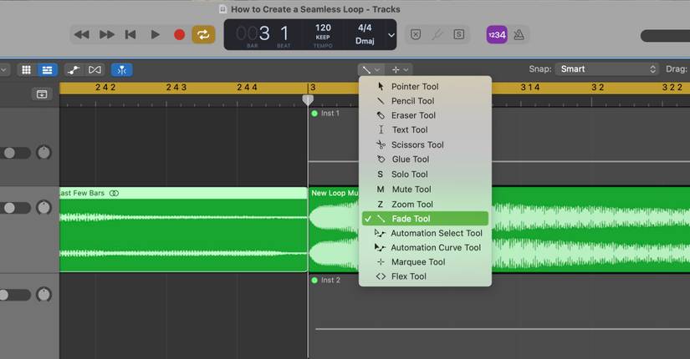The height and width of the screenshot is (359, 690).
Task: Toggle the Metronome click button
Action: 519,35
